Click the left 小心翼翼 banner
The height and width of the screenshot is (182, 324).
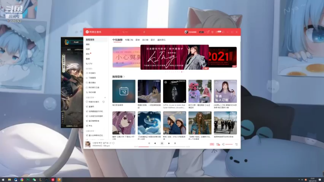click(x=127, y=57)
